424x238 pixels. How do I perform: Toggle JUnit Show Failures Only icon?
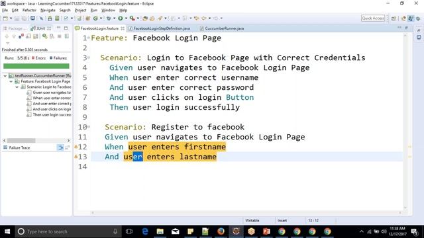point(21,36)
